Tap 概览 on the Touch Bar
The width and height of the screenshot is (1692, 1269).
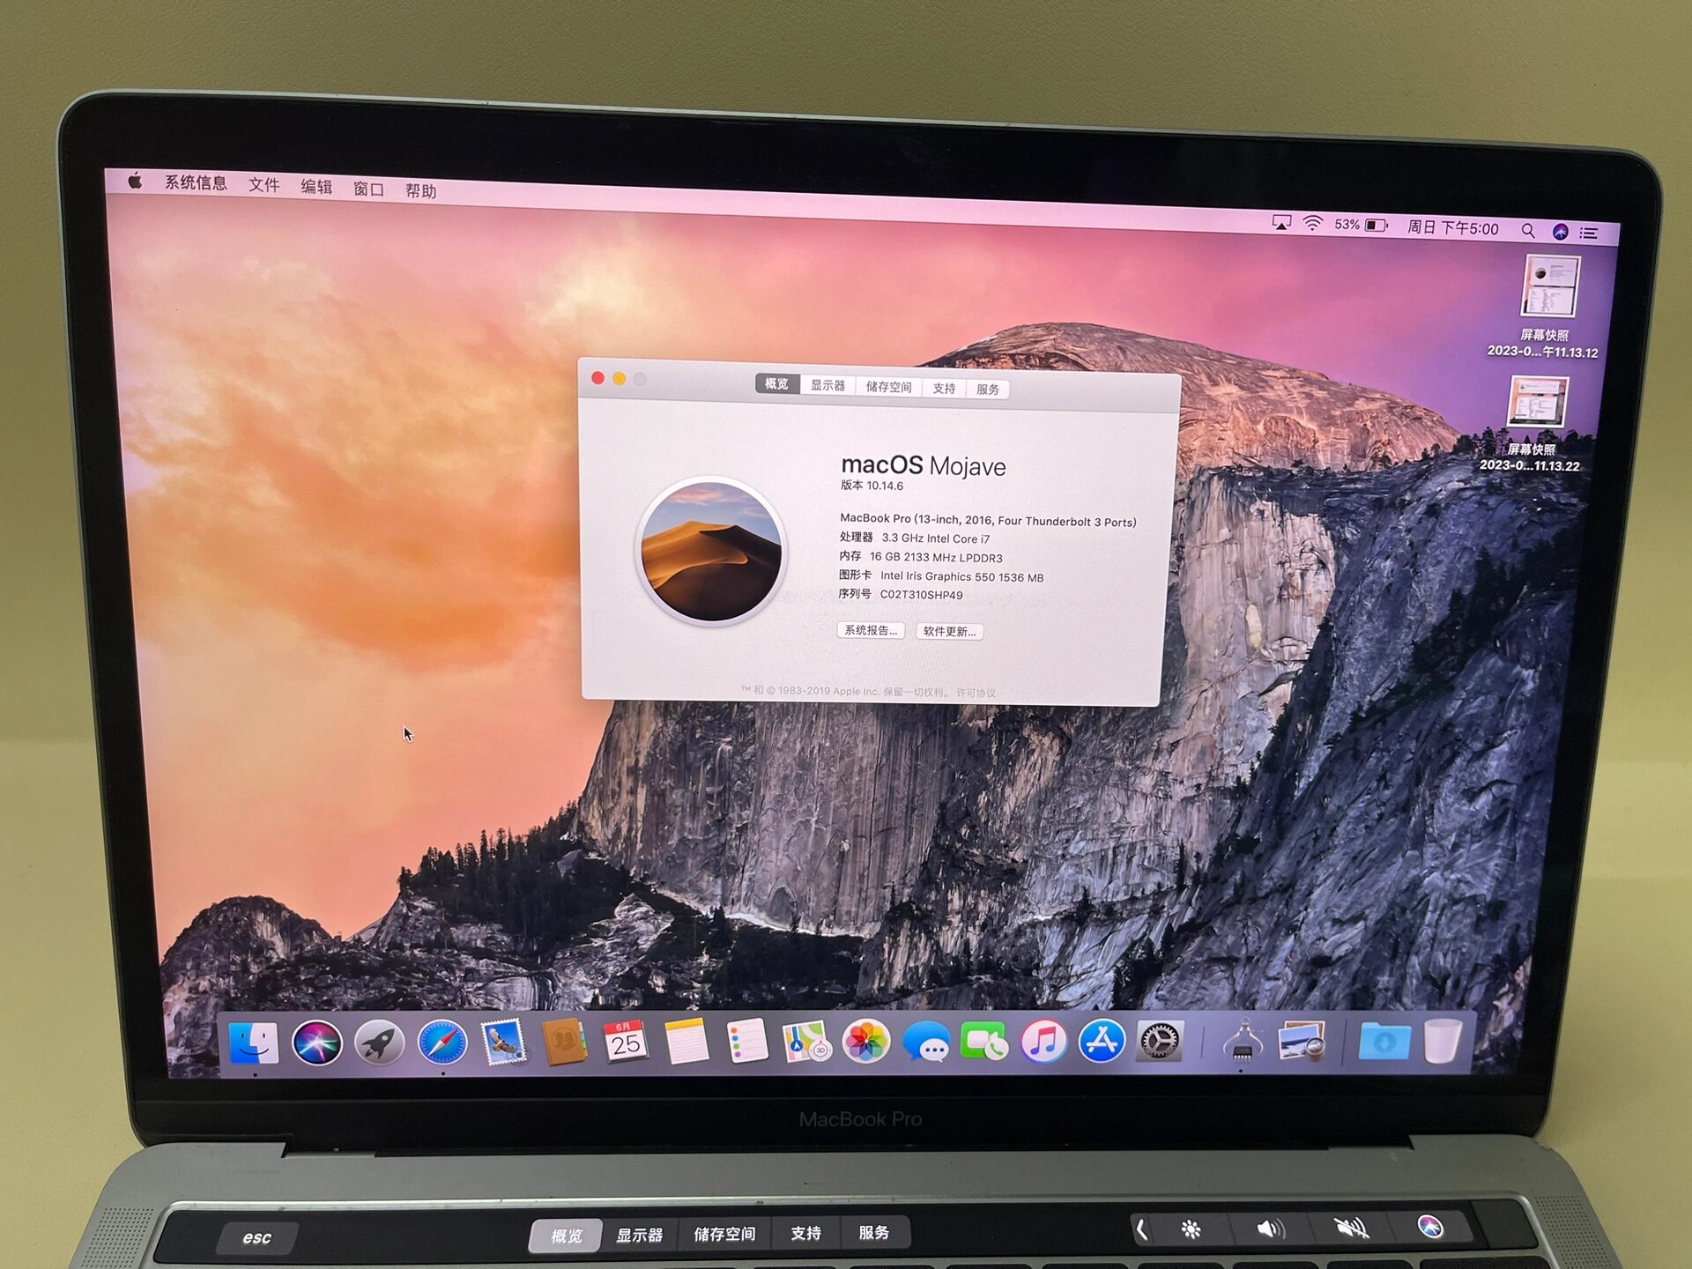pos(566,1236)
